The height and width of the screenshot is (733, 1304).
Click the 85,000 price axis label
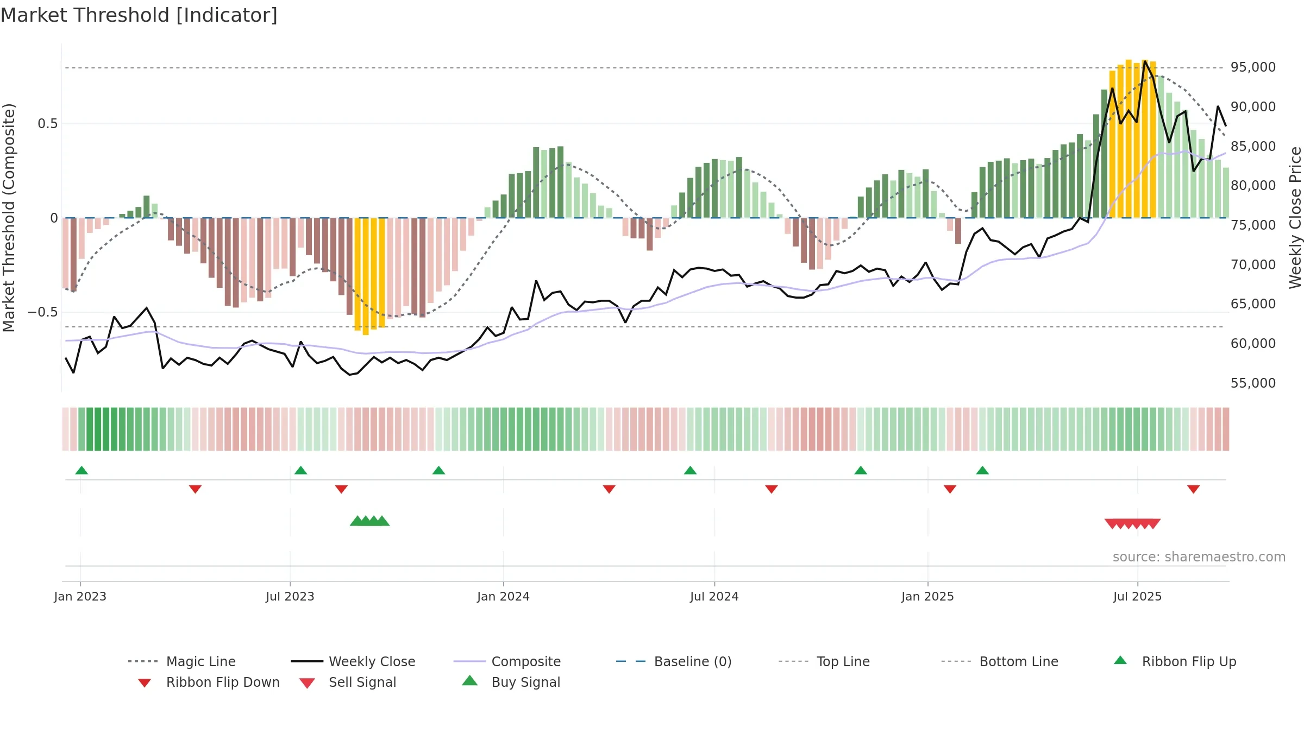pos(1253,146)
